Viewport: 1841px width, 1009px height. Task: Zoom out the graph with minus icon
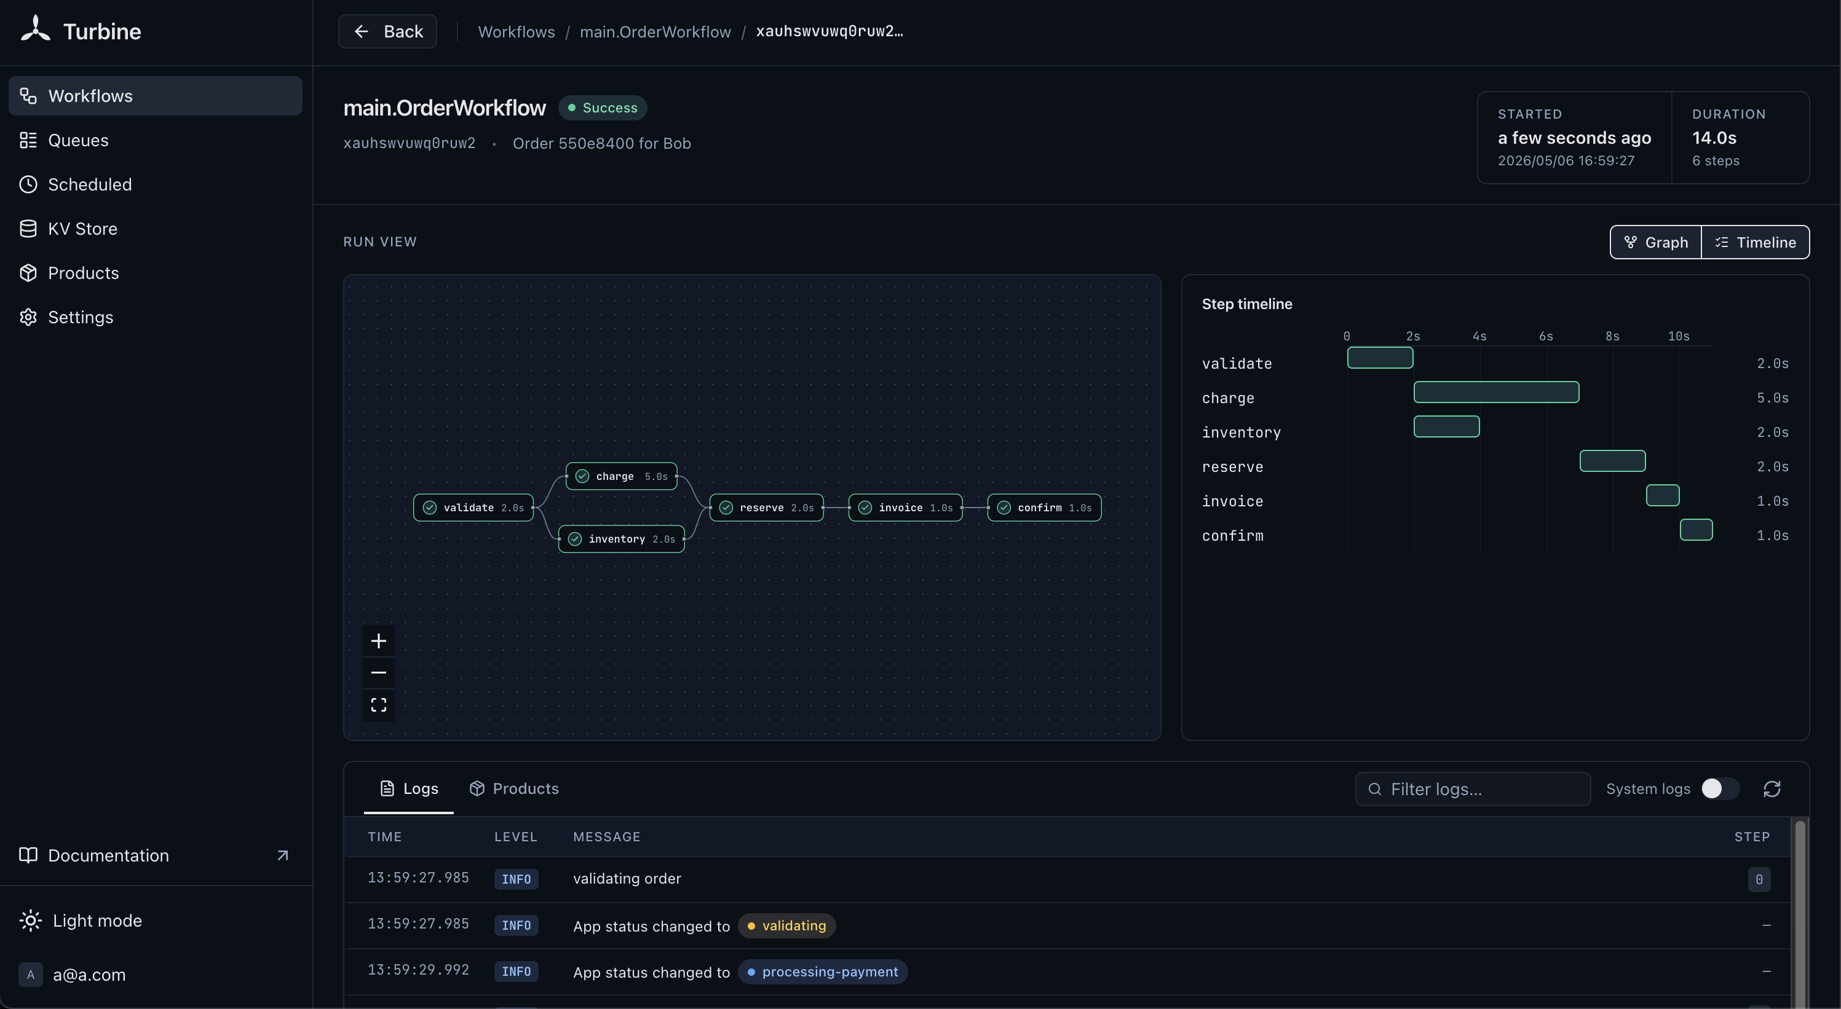coord(379,673)
